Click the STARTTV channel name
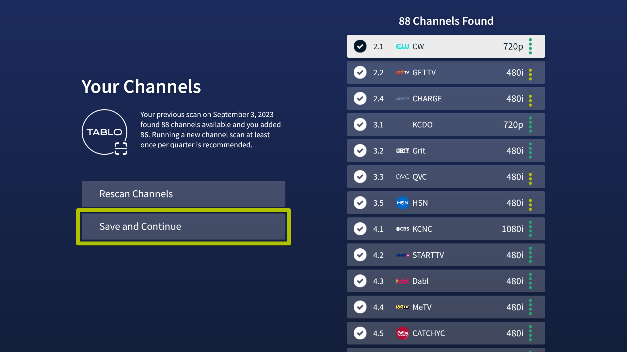627x352 pixels. pos(428,255)
